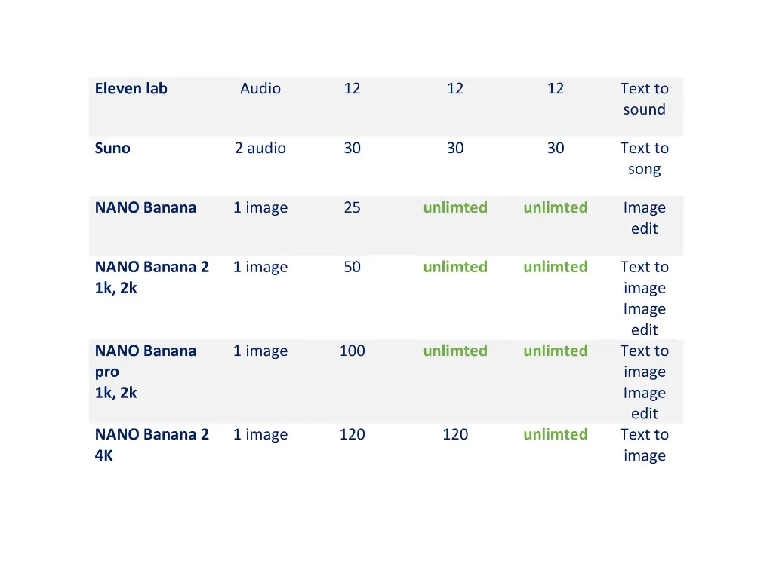
Task: Select the value 50 in the table
Action: click(x=352, y=268)
